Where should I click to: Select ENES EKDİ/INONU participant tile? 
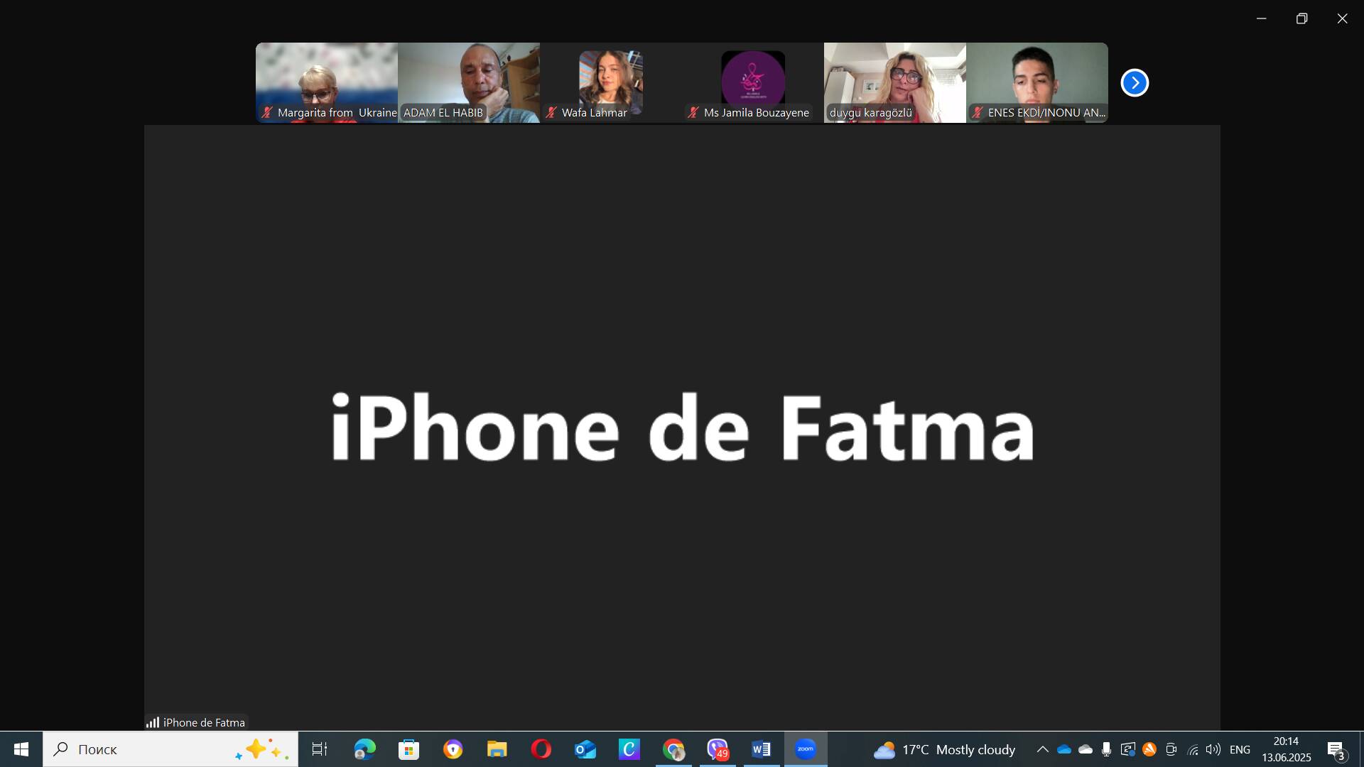tap(1037, 82)
